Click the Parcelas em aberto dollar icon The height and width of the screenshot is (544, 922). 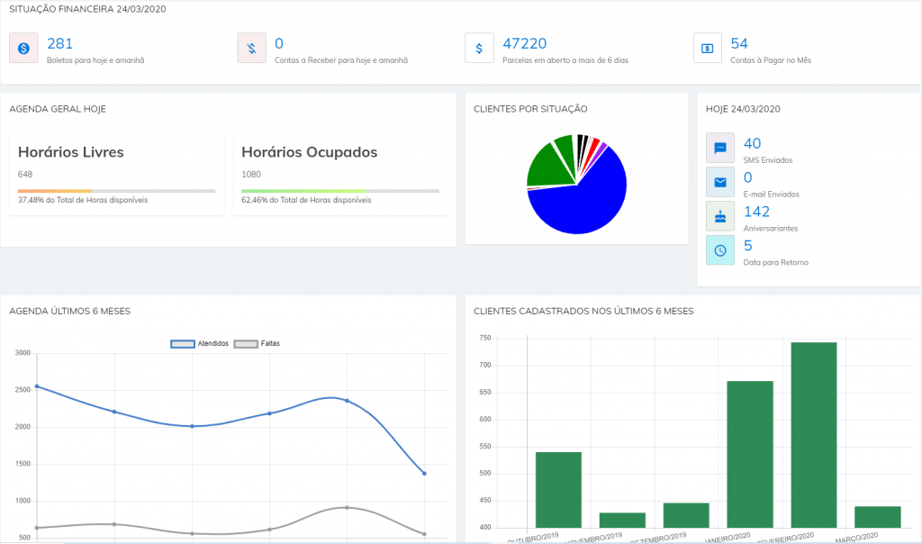tap(479, 49)
